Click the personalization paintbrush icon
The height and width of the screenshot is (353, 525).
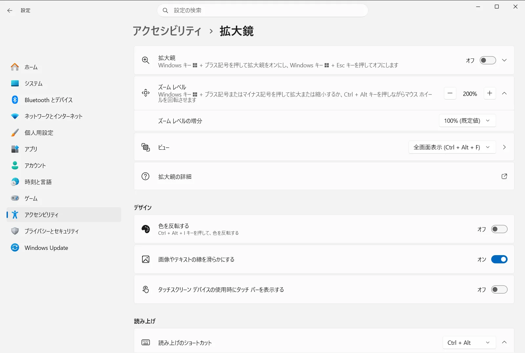click(15, 133)
